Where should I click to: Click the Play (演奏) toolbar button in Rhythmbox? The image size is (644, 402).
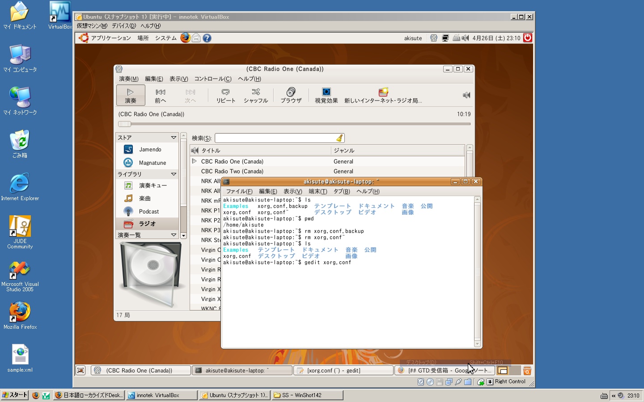coord(131,95)
